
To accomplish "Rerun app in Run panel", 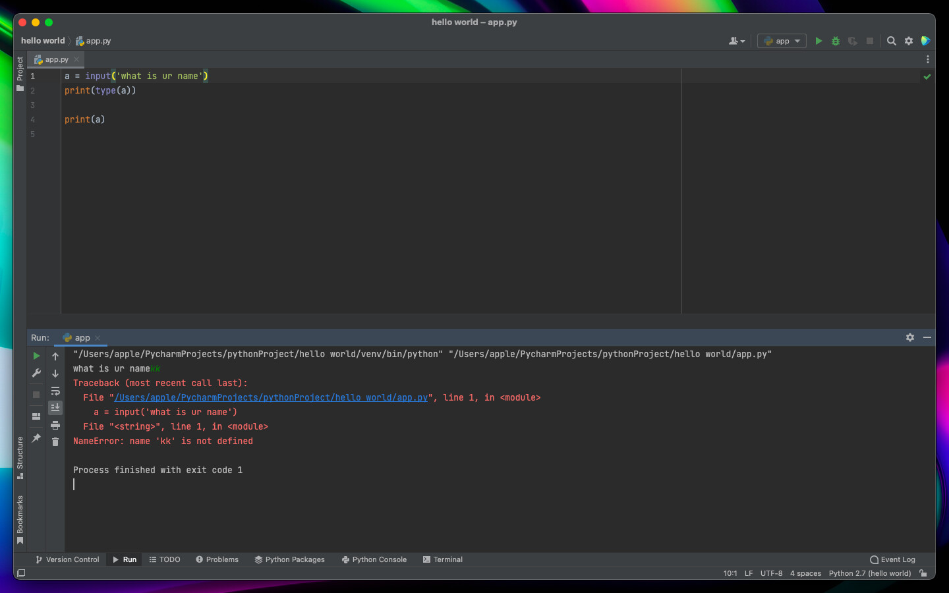I will (36, 356).
